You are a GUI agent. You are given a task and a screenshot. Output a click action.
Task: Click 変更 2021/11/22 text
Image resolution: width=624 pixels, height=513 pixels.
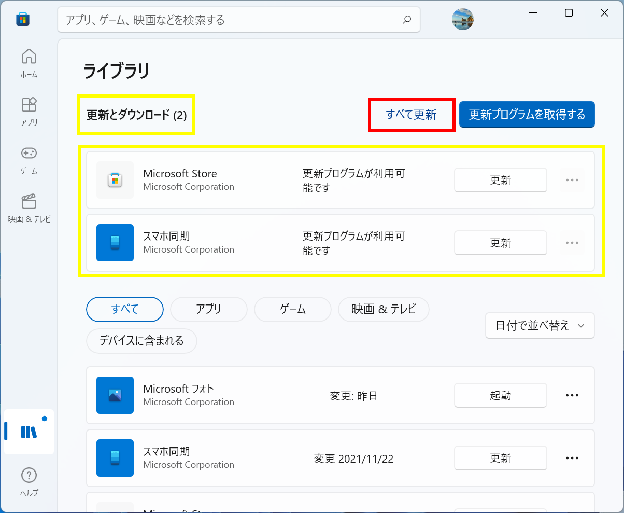point(354,459)
